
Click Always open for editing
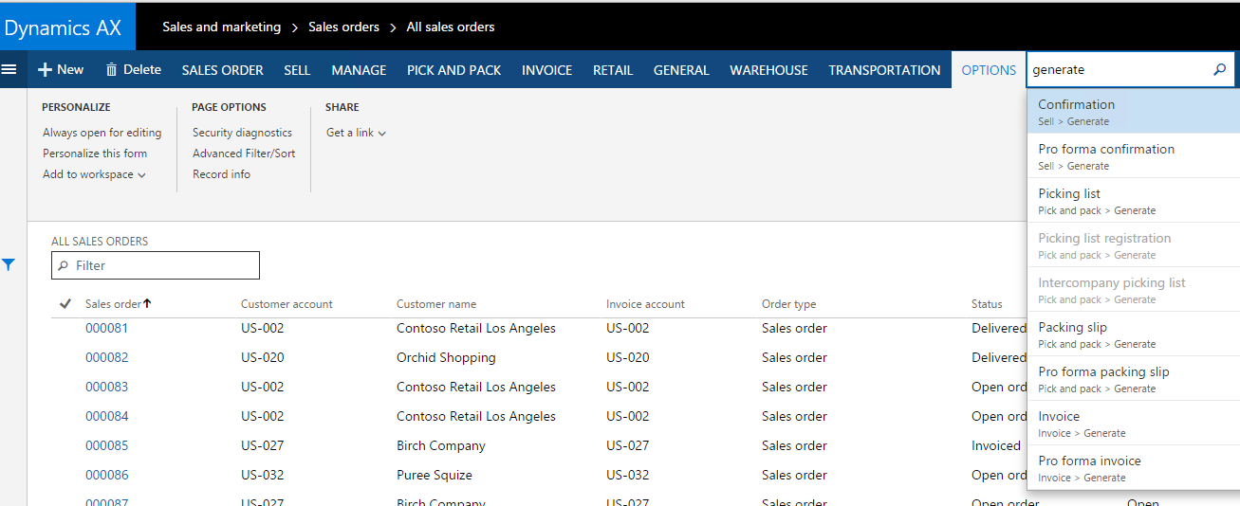point(102,133)
